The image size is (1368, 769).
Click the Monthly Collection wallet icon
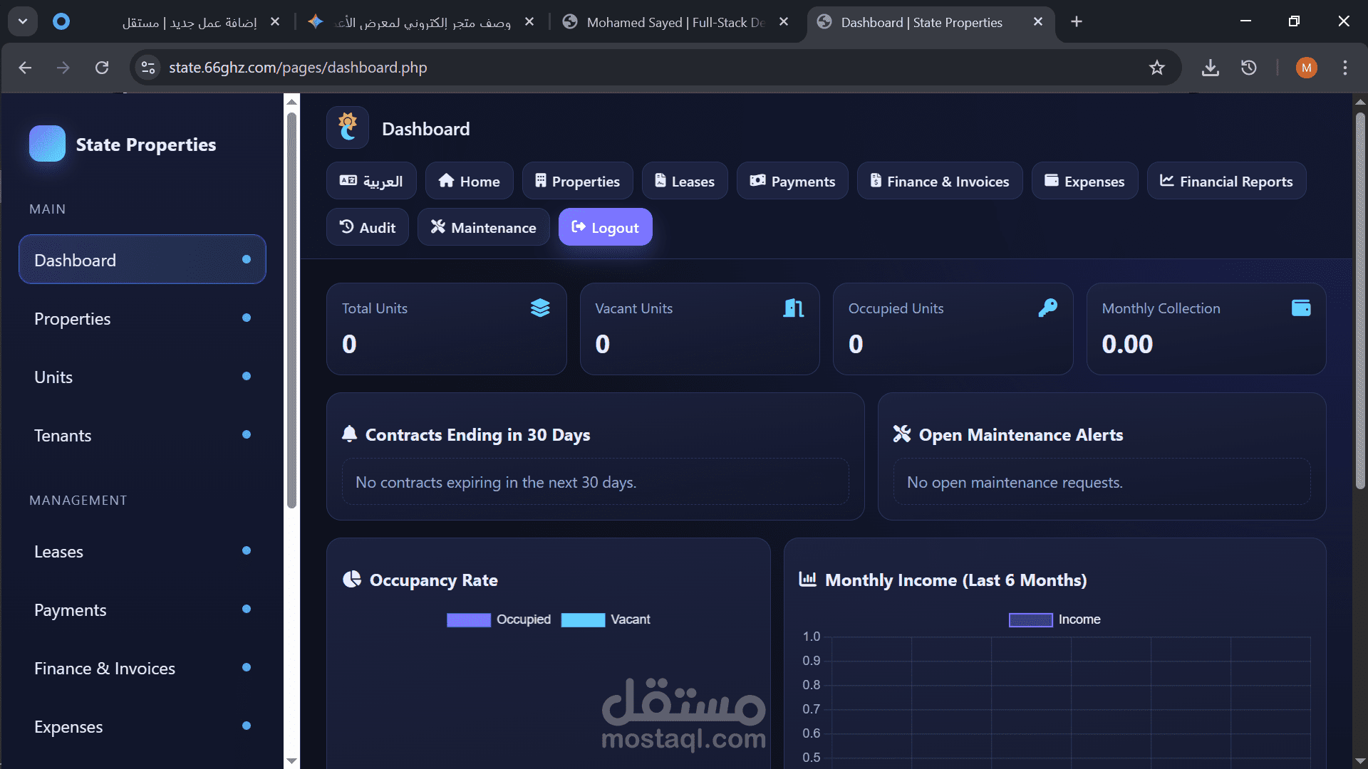1301,308
